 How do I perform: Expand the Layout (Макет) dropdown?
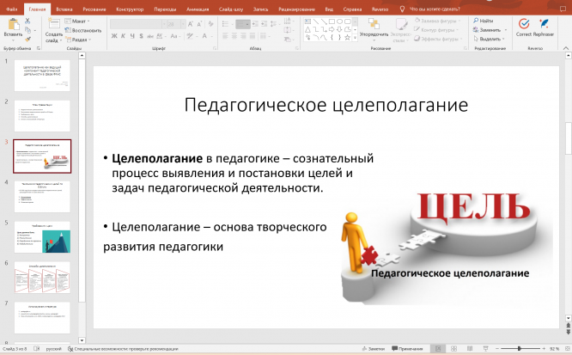click(x=78, y=20)
